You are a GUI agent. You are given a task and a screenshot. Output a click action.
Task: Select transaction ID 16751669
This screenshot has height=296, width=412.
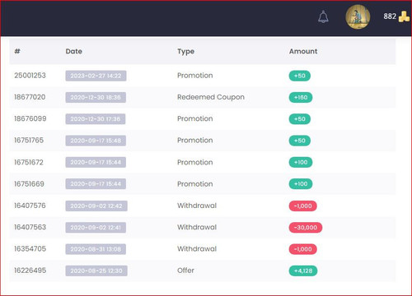pyautogui.click(x=29, y=184)
